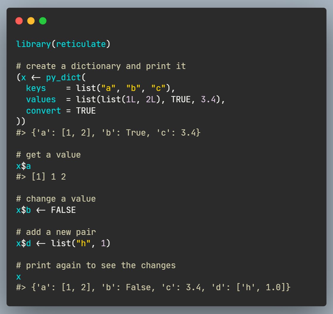Image resolution: width=333 pixels, height=314 pixels.
Task: Click the FALSE value
Action: coord(63,210)
